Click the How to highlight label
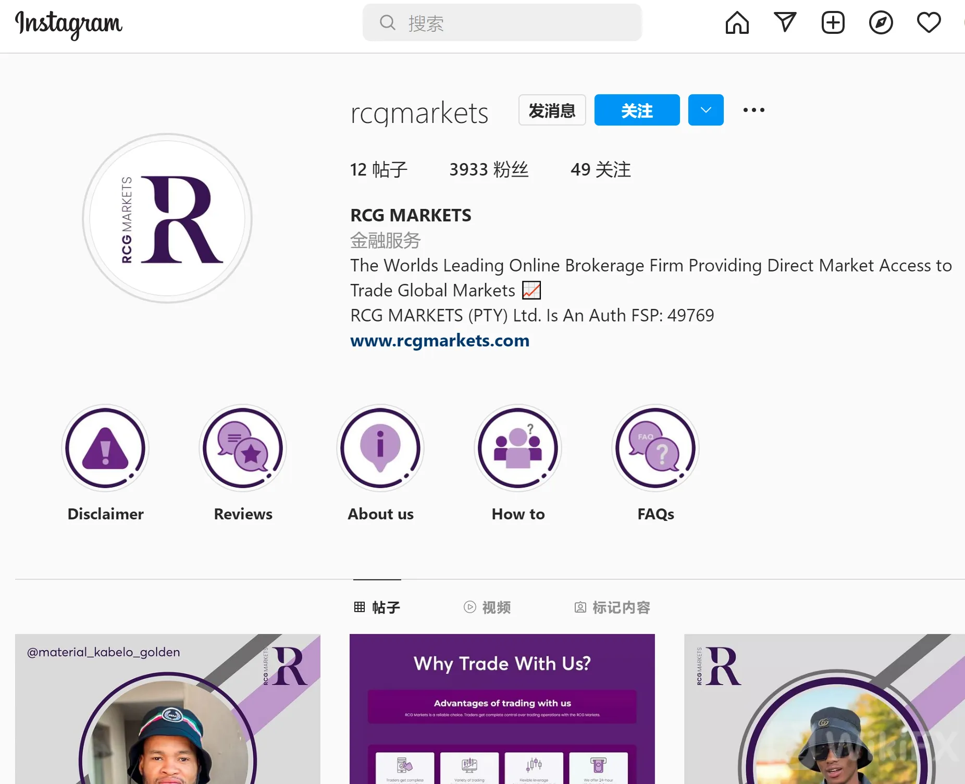This screenshot has height=784, width=965. point(518,514)
